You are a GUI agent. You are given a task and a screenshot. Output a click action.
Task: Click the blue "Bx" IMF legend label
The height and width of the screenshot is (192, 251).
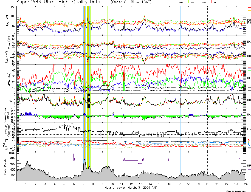[249, 144]
